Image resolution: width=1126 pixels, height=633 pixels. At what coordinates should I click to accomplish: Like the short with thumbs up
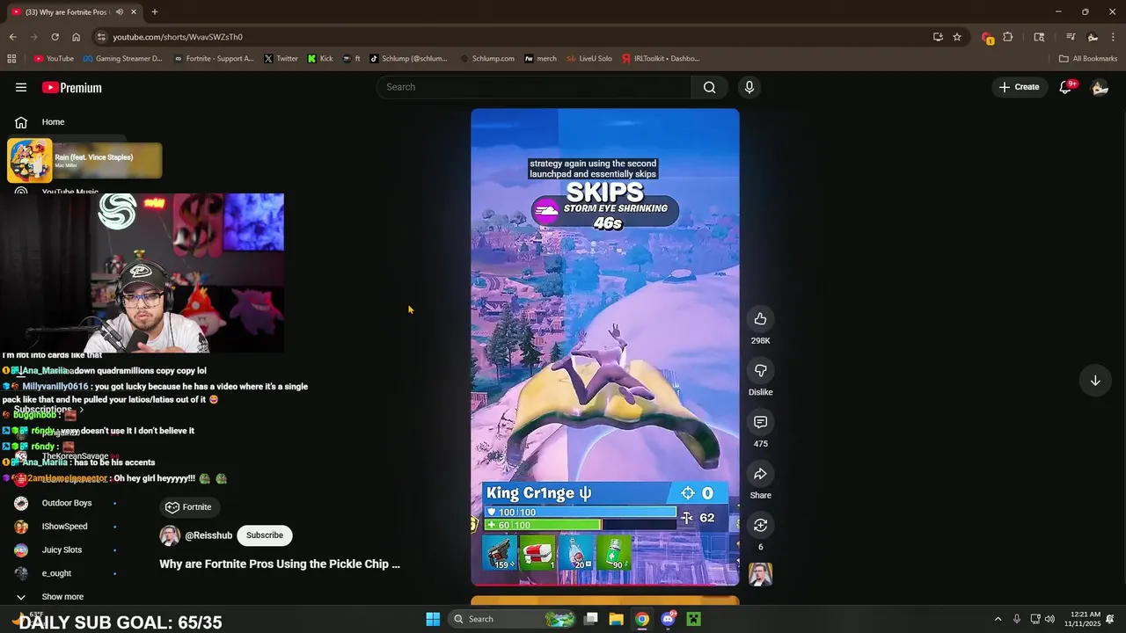point(761,319)
